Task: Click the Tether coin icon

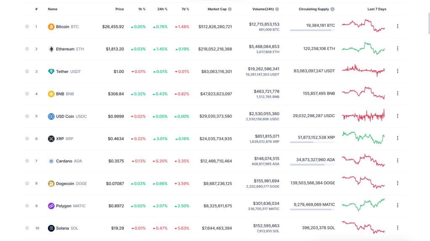Action: tap(51, 72)
